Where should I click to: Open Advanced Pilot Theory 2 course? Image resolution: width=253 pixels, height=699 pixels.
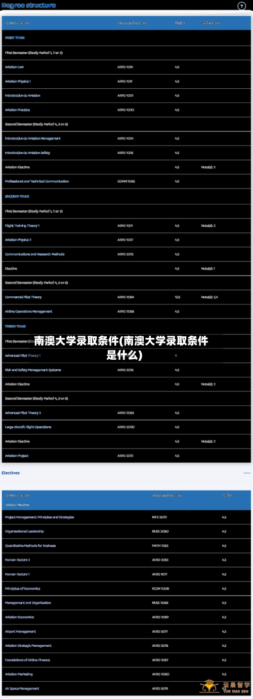pyautogui.click(x=23, y=413)
